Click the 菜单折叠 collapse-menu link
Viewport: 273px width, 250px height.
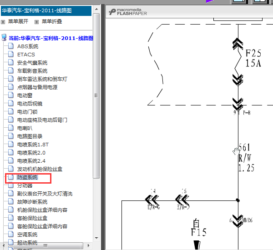52,21
